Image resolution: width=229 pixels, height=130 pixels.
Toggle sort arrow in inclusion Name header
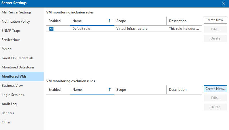tap(109, 21)
